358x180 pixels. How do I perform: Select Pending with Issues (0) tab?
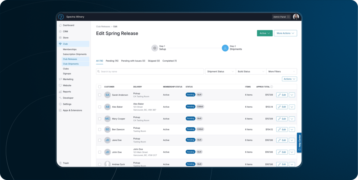(x=133, y=61)
